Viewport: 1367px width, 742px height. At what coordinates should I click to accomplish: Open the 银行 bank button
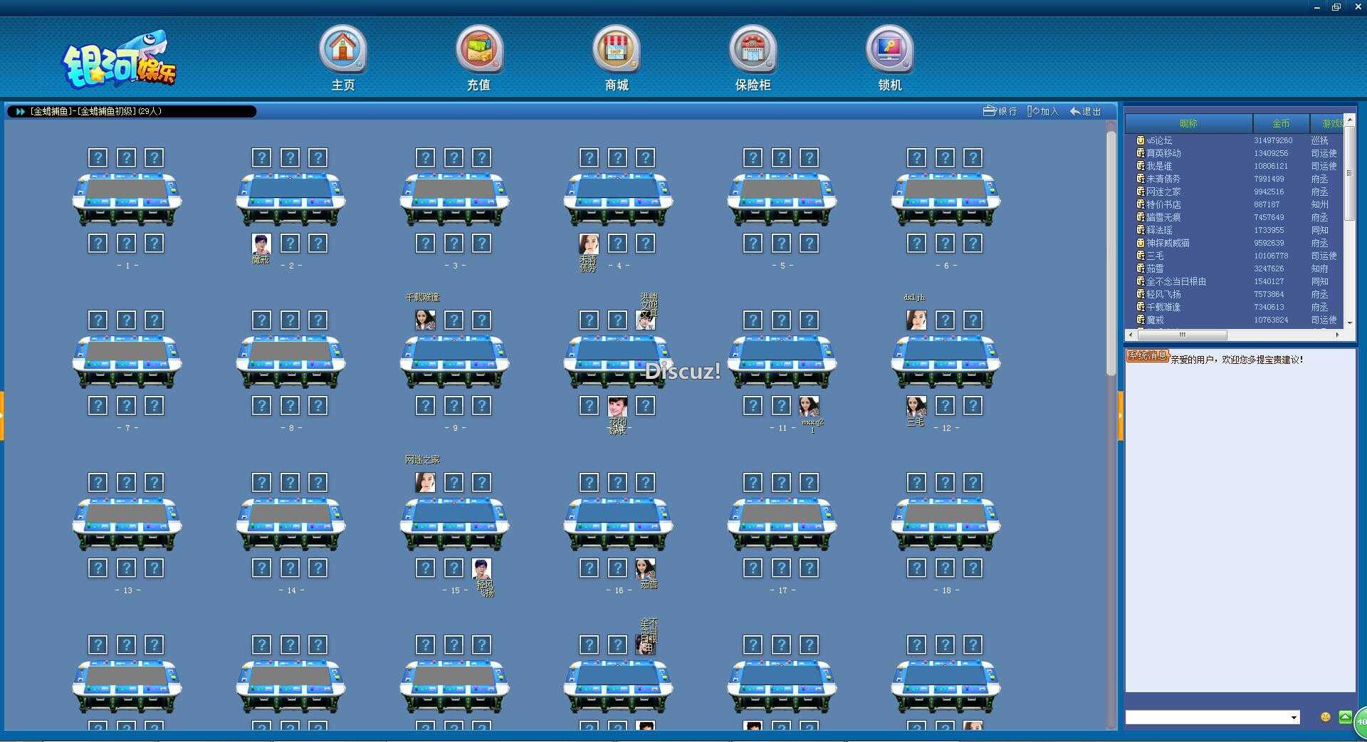(1000, 111)
